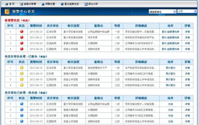
Task: Click the notebook icon beside 预警中心首页
Action: 7,12
